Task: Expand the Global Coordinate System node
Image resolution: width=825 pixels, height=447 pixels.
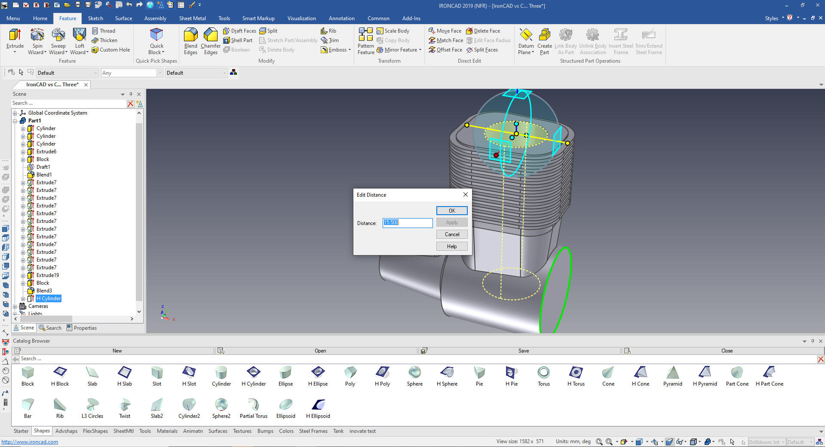Action: (x=15, y=113)
